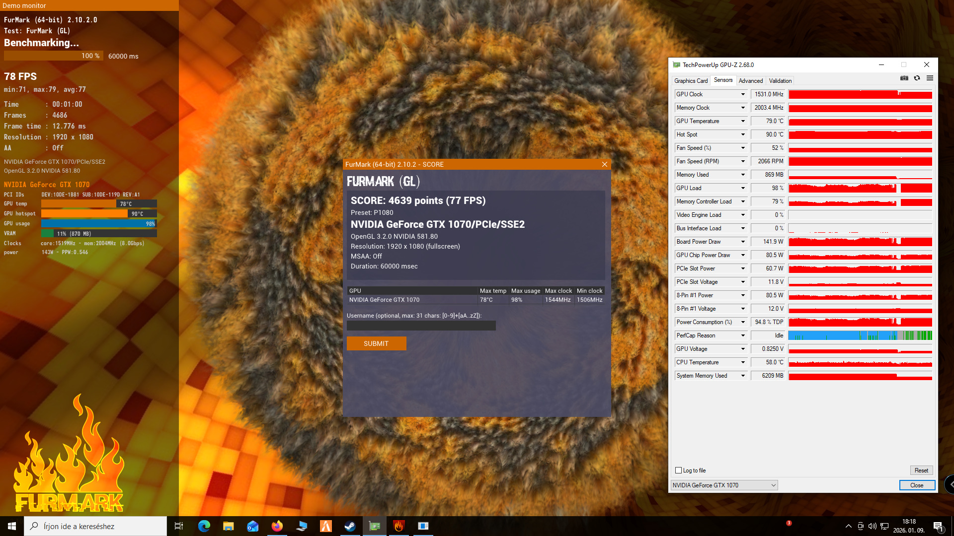Switch to the Graphics Card tab
This screenshot has height=536, width=954.
coord(691,81)
